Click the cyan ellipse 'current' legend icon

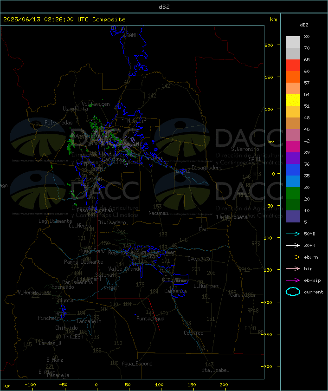click(293, 292)
